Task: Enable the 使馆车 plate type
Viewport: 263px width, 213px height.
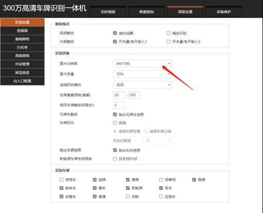Action: (x=61, y=180)
